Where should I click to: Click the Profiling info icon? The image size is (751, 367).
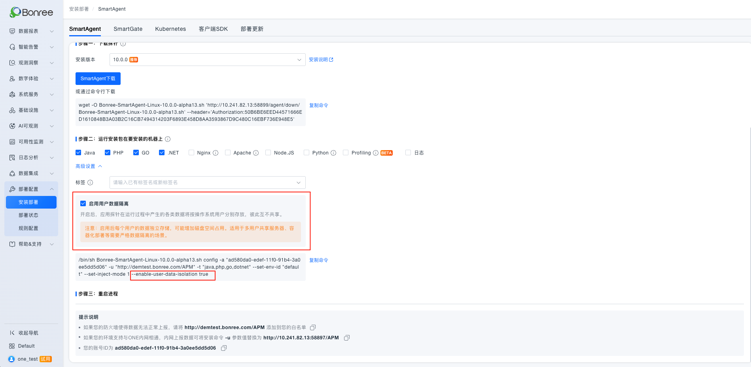(x=376, y=153)
